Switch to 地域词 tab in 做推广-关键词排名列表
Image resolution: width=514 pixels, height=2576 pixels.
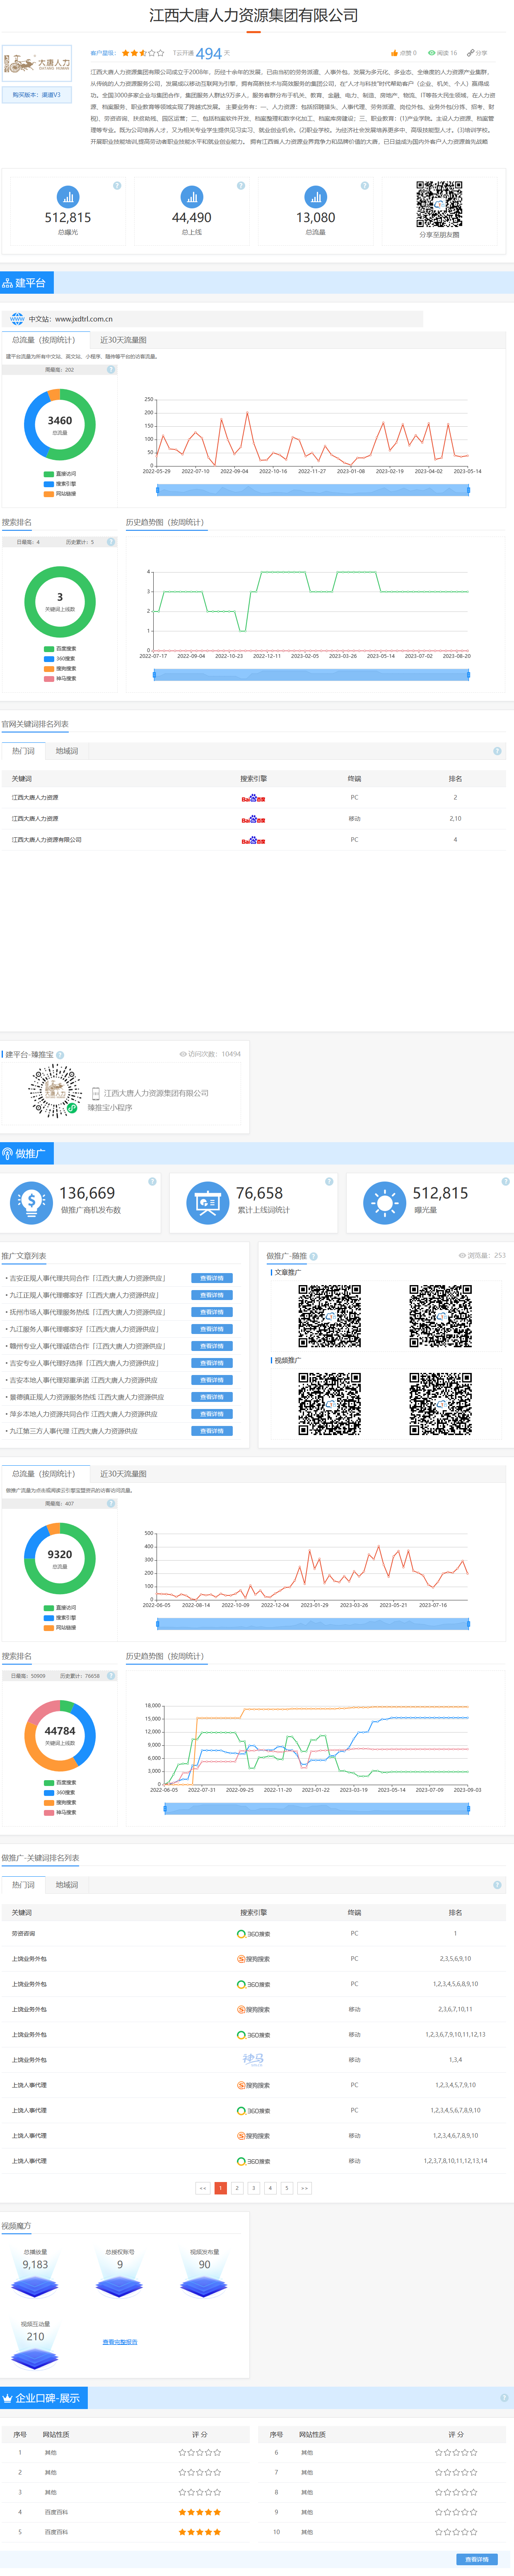point(67,1885)
